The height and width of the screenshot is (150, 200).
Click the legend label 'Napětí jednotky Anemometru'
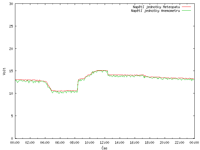click(x=155, y=11)
